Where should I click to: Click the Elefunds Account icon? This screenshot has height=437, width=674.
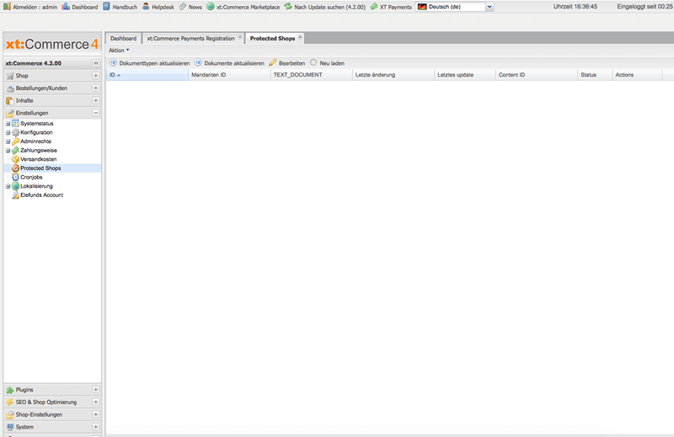pyautogui.click(x=15, y=195)
